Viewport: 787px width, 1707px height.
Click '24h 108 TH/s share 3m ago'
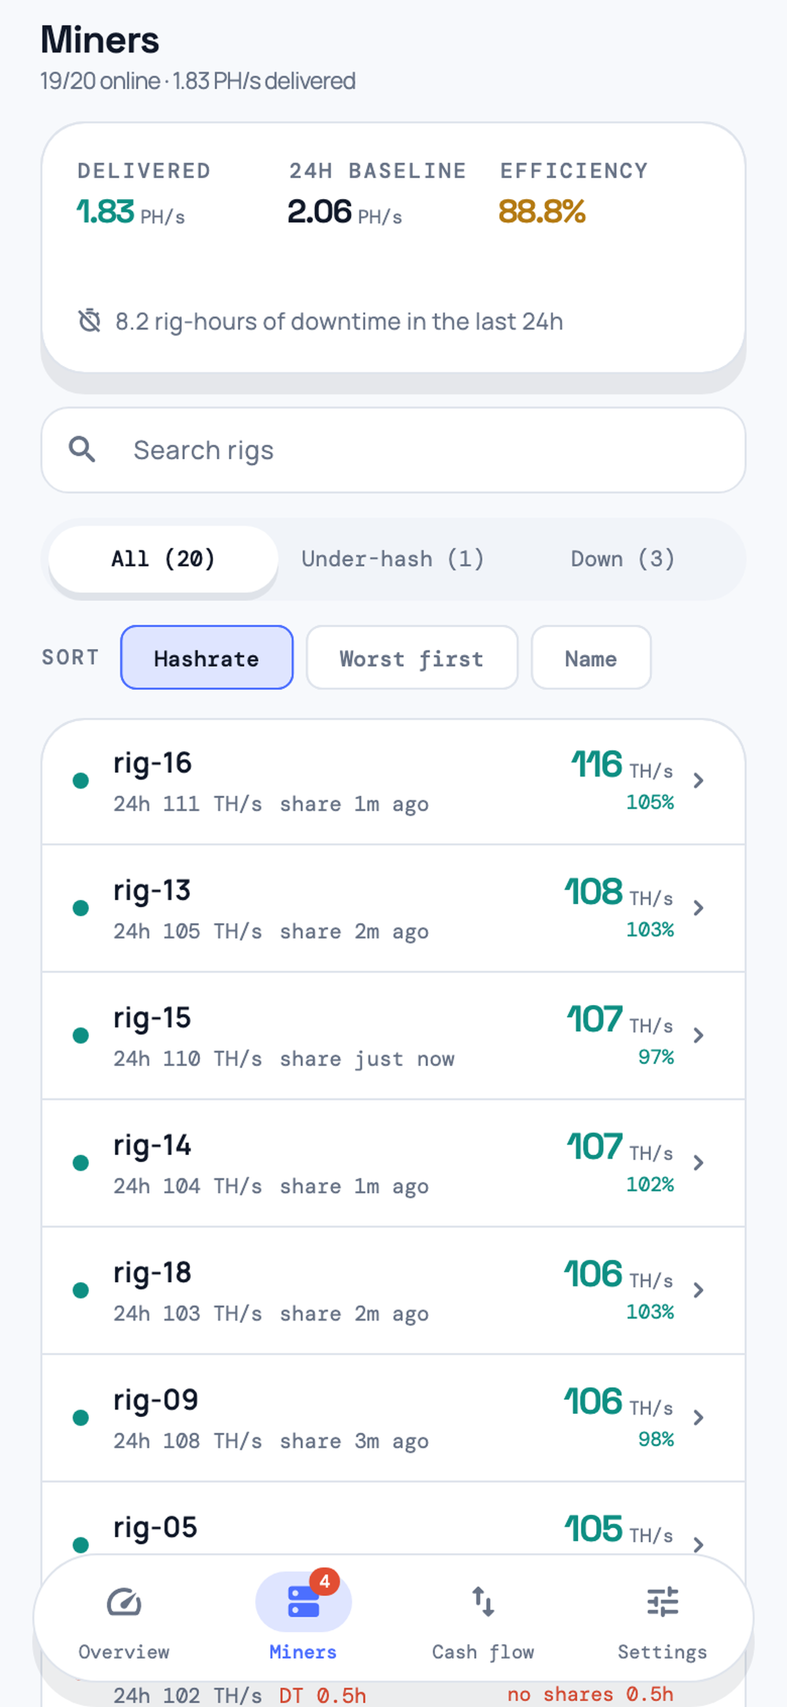click(271, 1441)
